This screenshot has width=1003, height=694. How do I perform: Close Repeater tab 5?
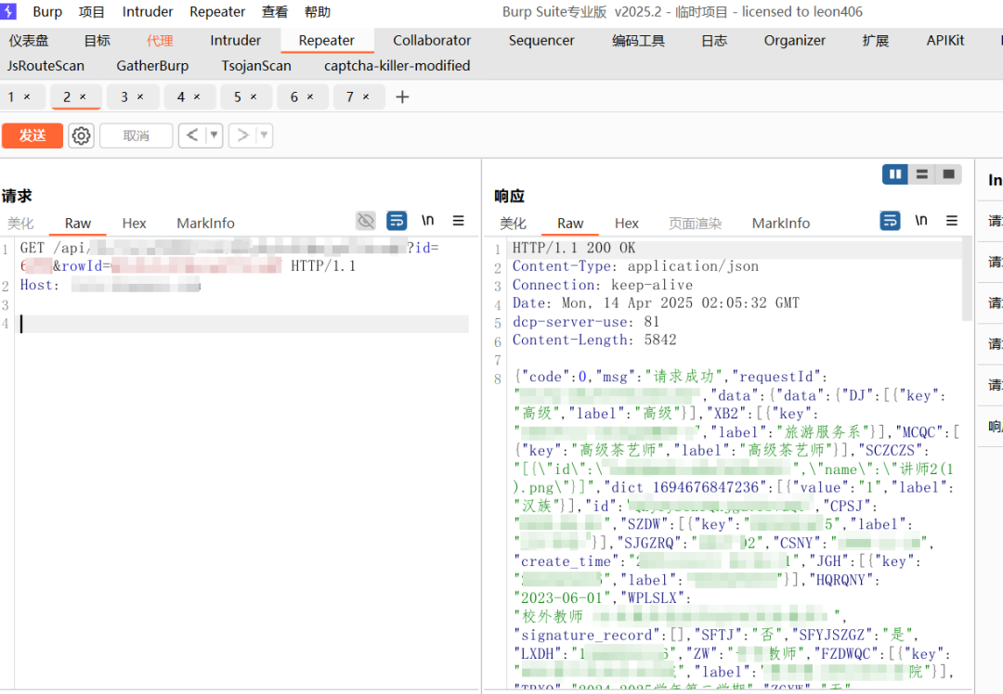254,97
